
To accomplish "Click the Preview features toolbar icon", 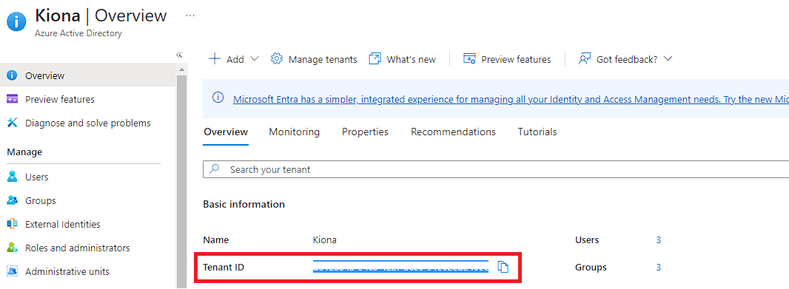I will (x=469, y=59).
